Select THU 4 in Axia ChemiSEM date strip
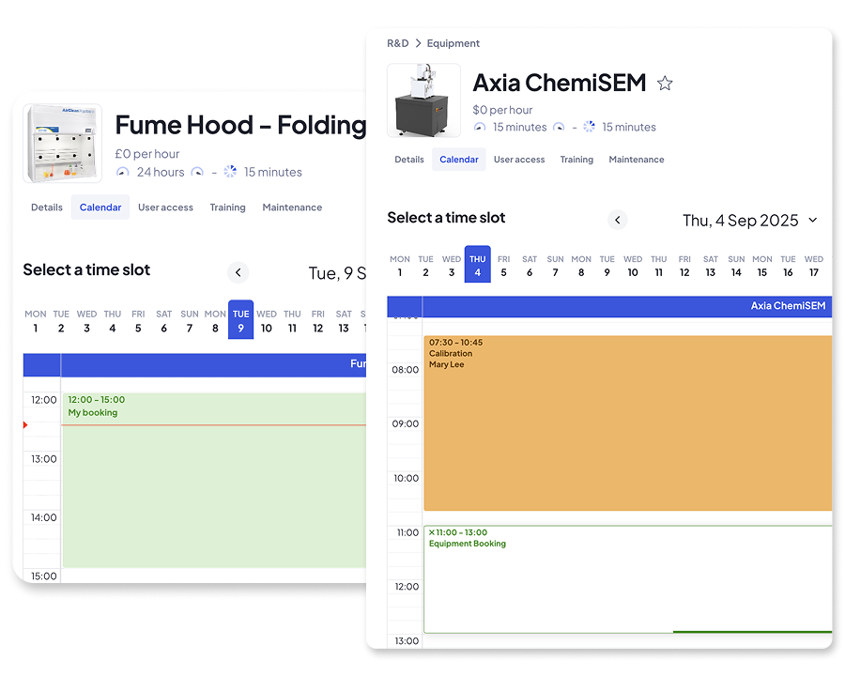Image resolution: width=845 pixels, height=676 pixels. click(x=478, y=265)
